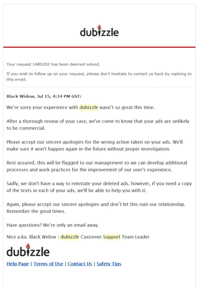Click highlighted "dubizzle" in the signature line
The width and height of the screenshot is (200, 288).
[x=70, y=237]
